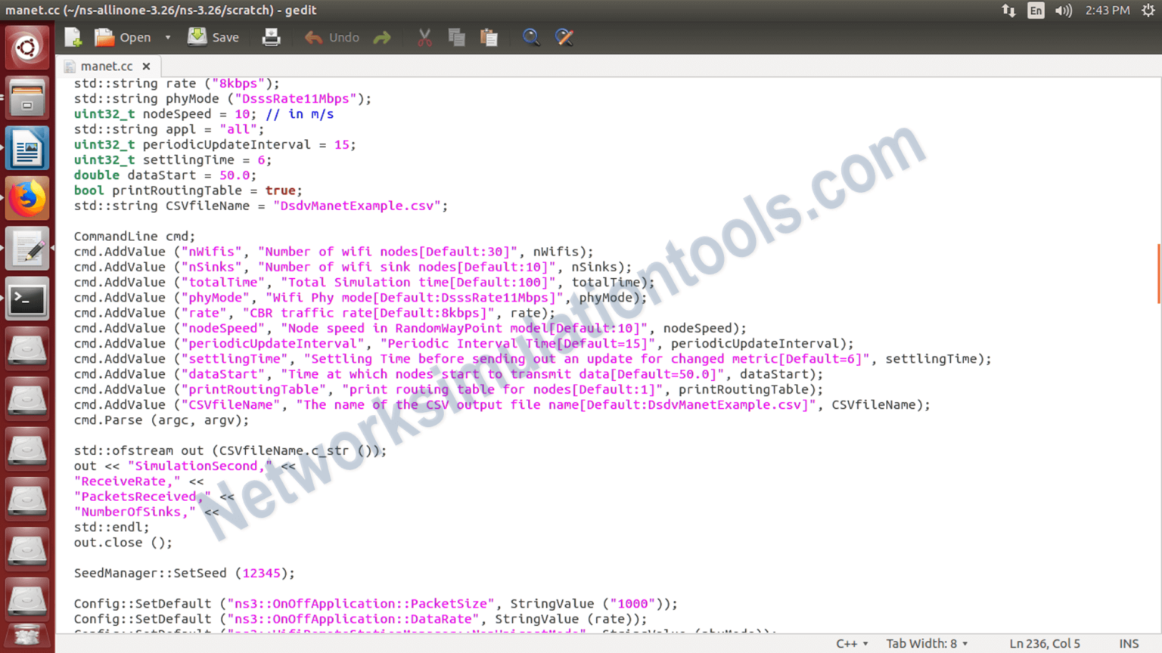Image resolution: width=1162 pixels, height=653 pixels.
Task: Paste text from the clipboard
Action: click(489, 36)
